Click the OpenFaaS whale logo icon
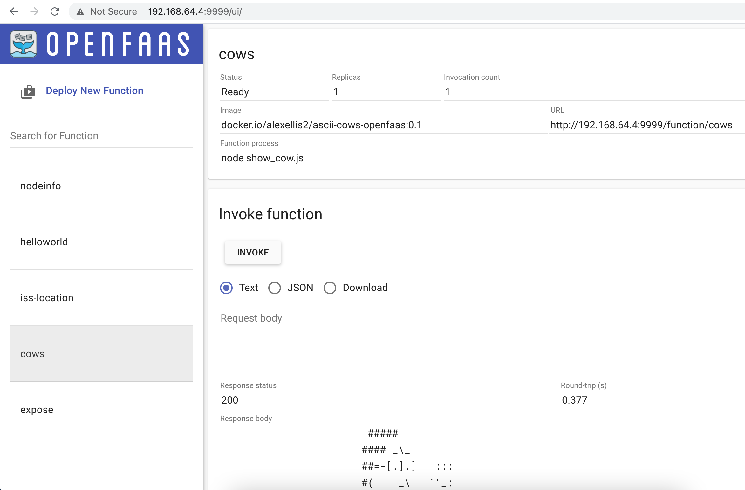Screen dimensions: 745x490 tap(24, 44)
